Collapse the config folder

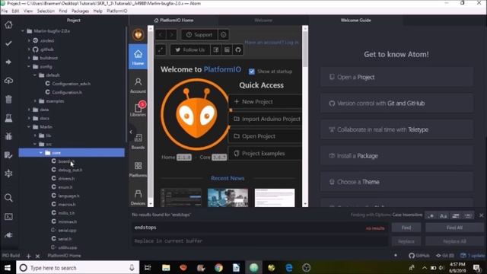[x=29, y=66]
